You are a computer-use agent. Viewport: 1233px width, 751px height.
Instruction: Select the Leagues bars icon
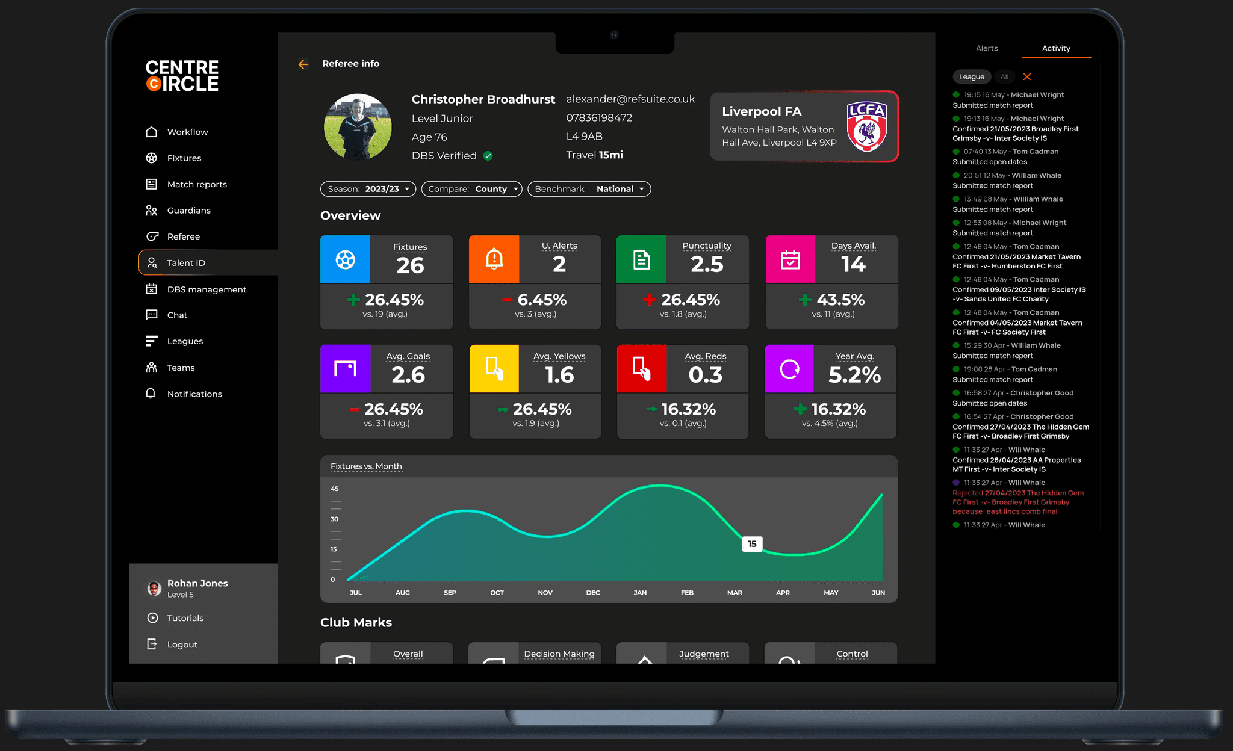(x=152, y=341)
